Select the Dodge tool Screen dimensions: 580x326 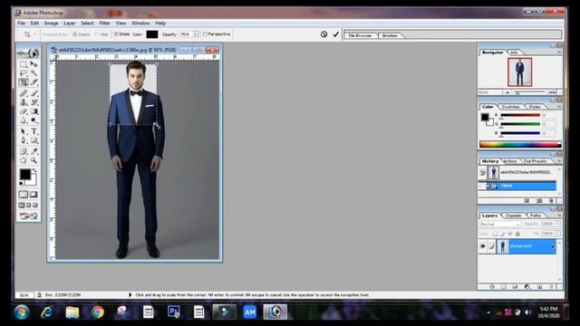34,120
